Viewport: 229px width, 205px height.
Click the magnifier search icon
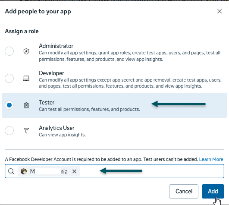point(11,171)
